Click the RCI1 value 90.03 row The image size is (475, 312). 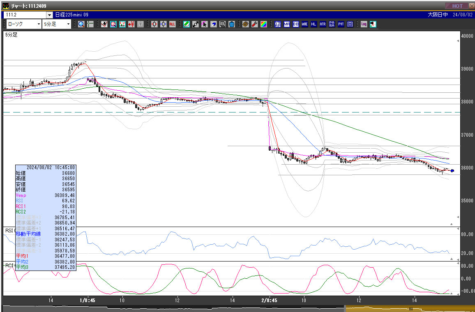click(46, 206)
